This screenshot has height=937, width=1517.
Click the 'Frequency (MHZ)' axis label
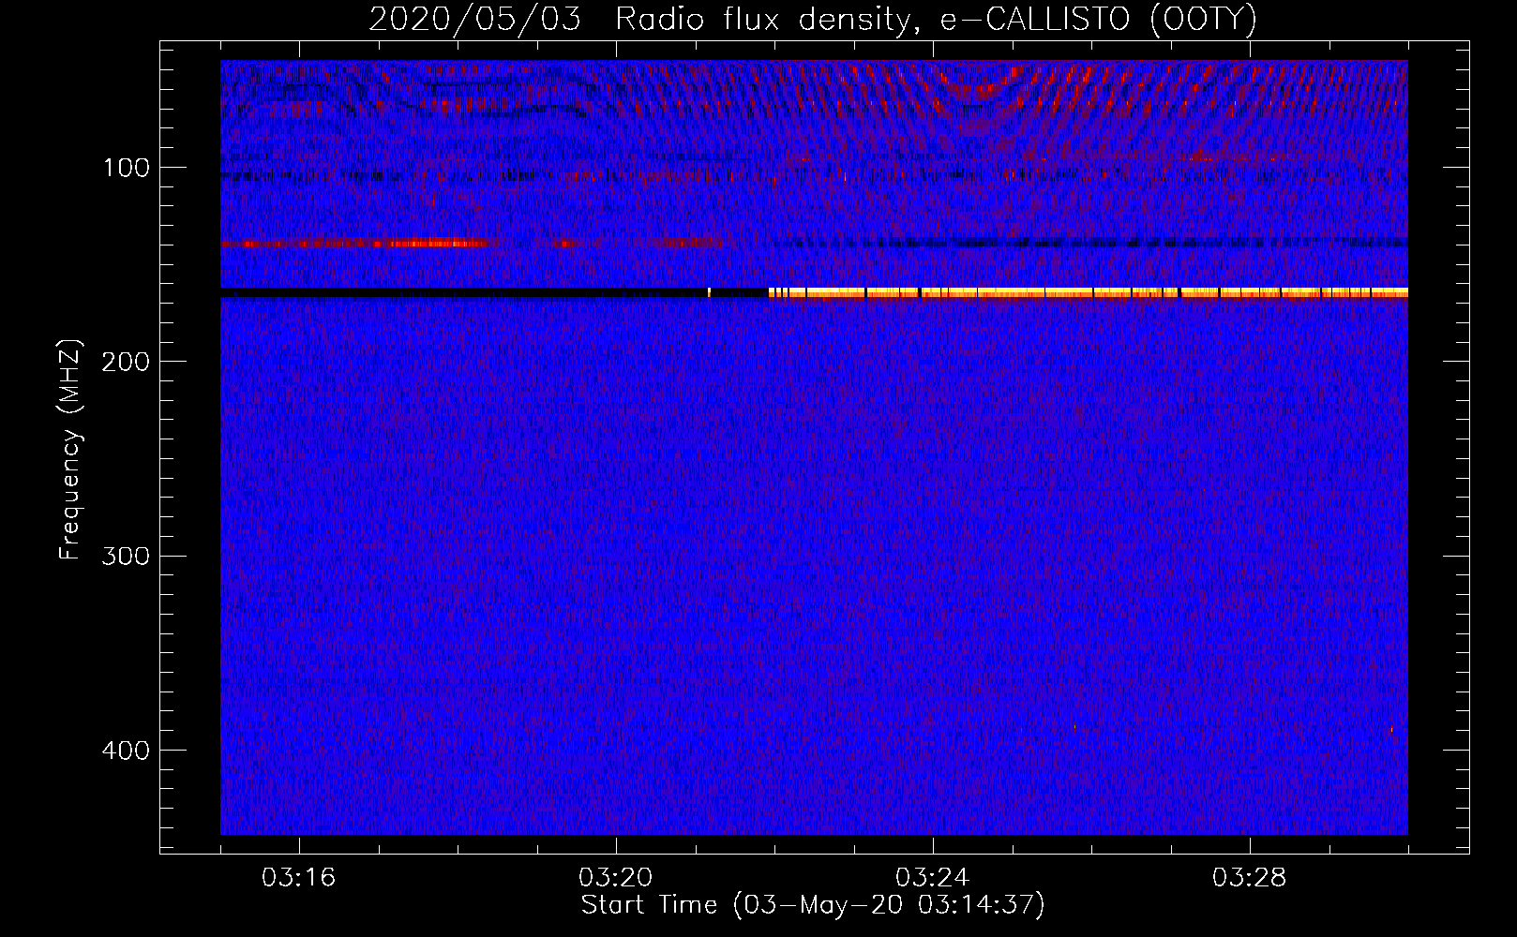70,450
